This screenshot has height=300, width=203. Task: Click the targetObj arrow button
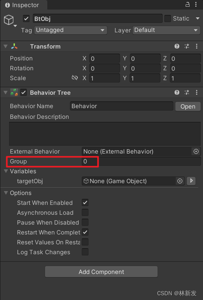pos(191,181)
